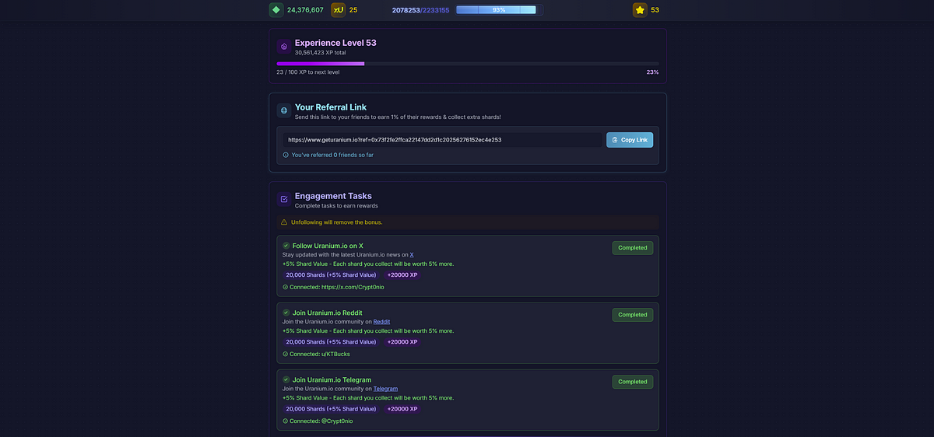934x437 pixels.
Task: Click the green shard icon in top bar
Action: point(276,10)
